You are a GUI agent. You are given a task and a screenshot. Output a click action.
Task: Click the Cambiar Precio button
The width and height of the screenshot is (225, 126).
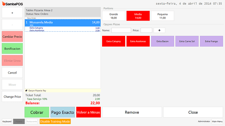pyautogui.click(x=12, y=36)
